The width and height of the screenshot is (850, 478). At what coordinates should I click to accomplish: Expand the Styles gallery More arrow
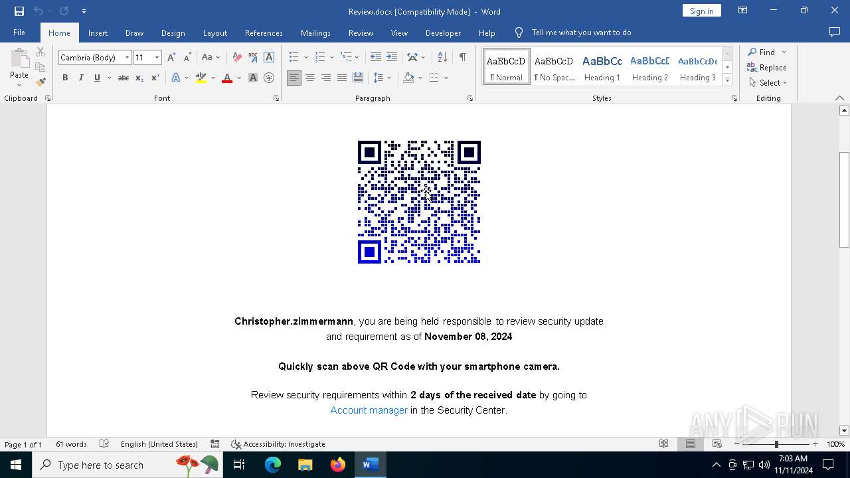click(x=727, y=80)
